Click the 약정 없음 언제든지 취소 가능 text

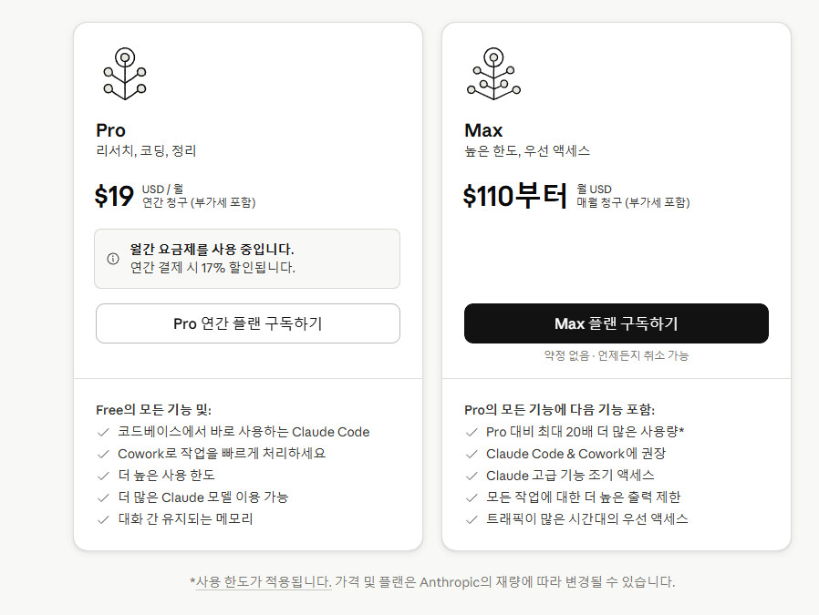(x=617, y=355)
